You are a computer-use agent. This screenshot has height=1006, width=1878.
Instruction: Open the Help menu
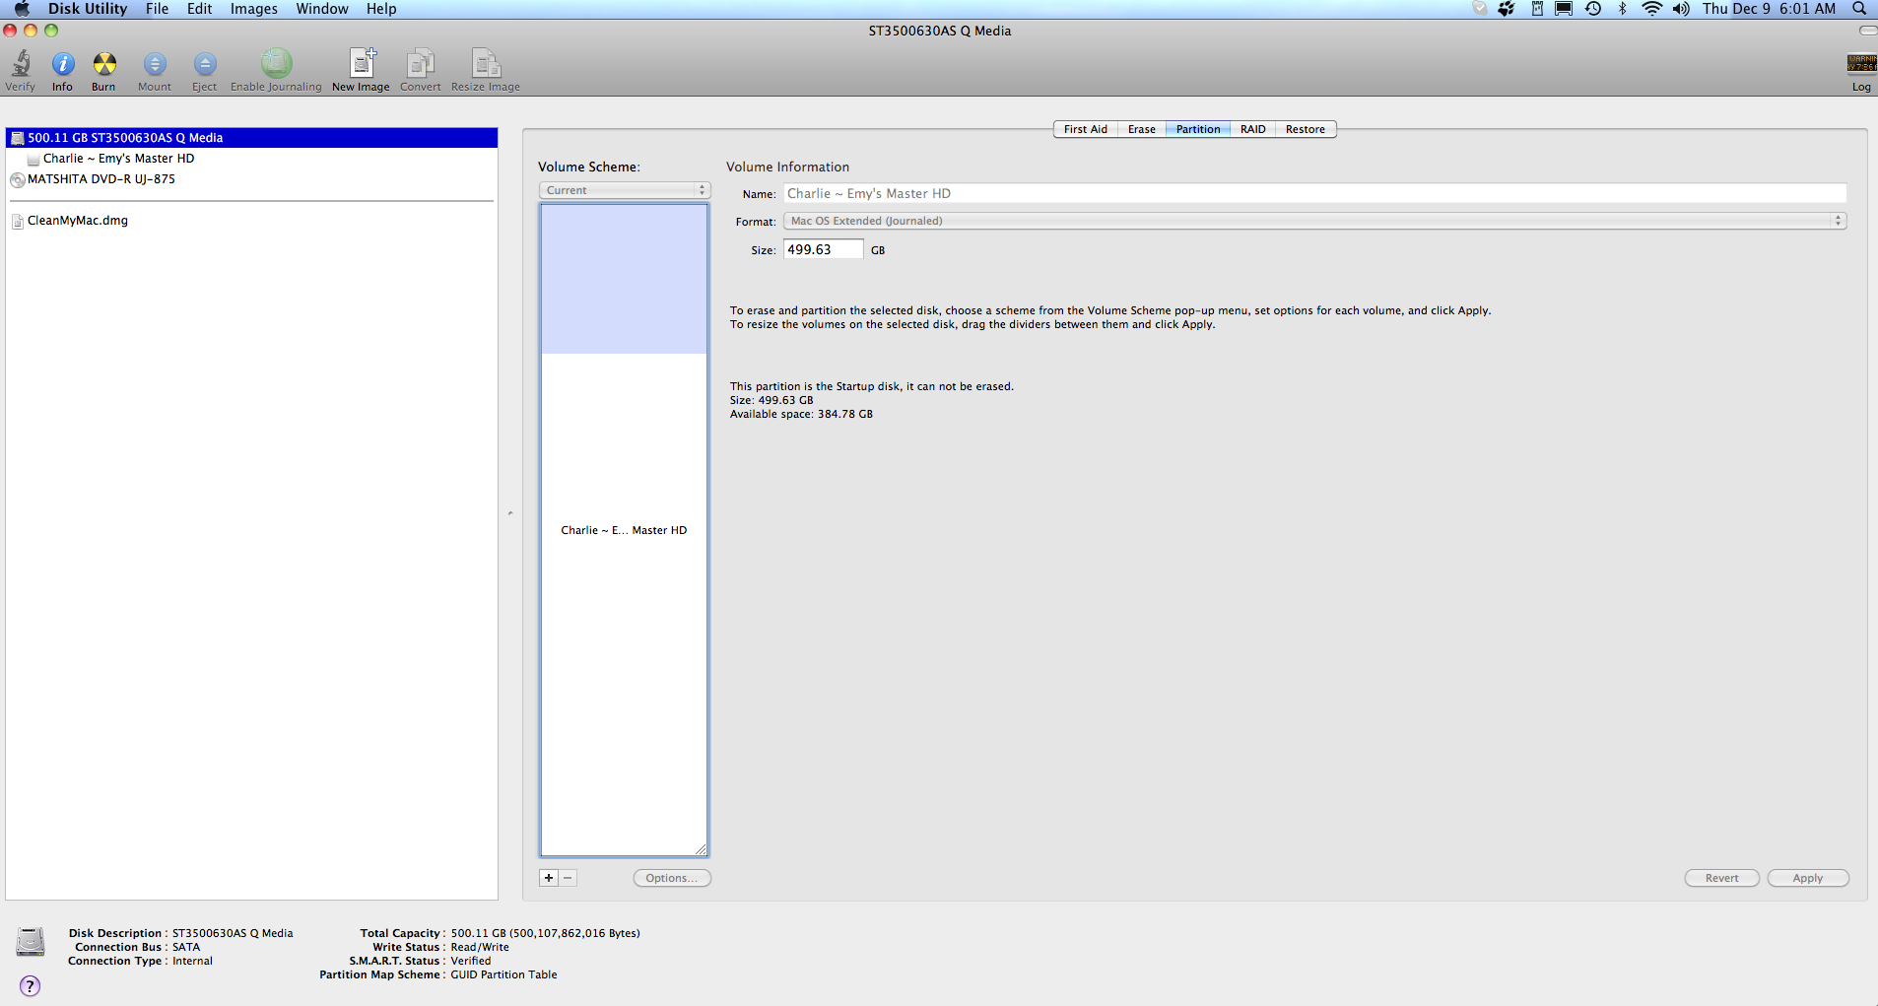pyautogui.click(x=381, y=9)
